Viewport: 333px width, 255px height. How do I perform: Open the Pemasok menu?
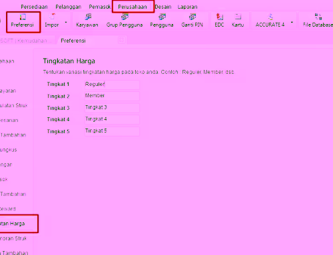pos(100,7)
